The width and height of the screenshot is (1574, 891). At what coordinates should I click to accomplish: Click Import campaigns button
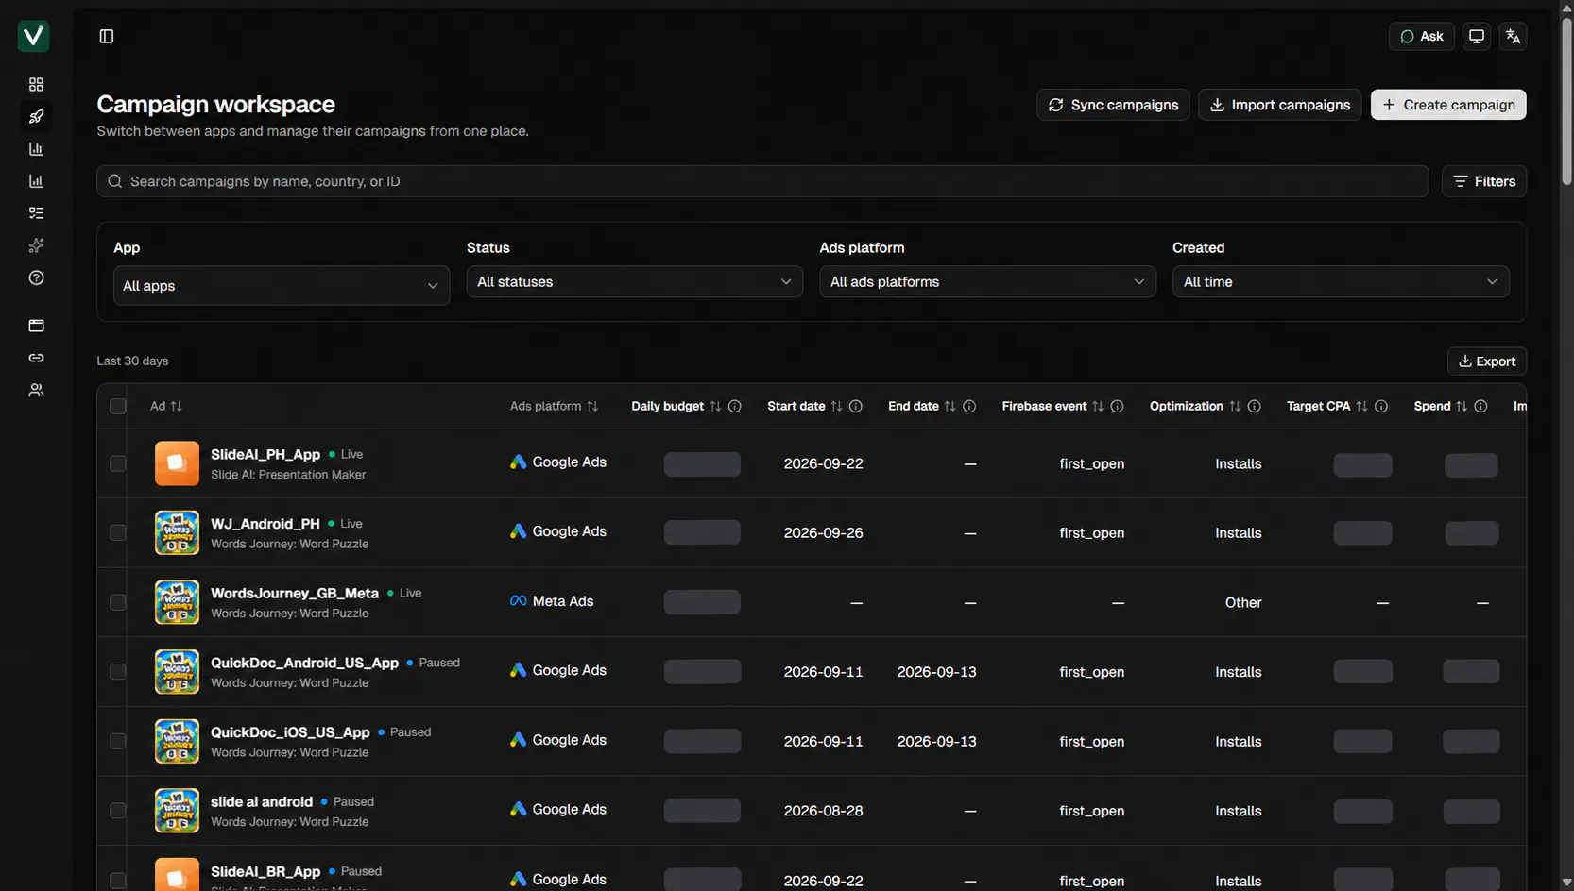(x=1280, y=105)
